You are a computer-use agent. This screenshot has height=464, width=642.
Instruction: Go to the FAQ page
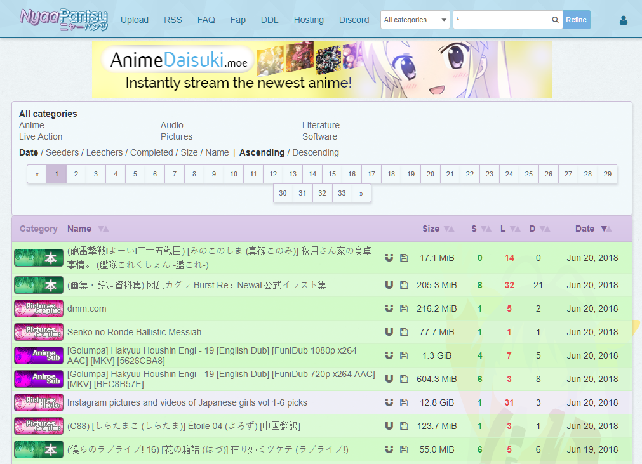[x=206, y=20]
